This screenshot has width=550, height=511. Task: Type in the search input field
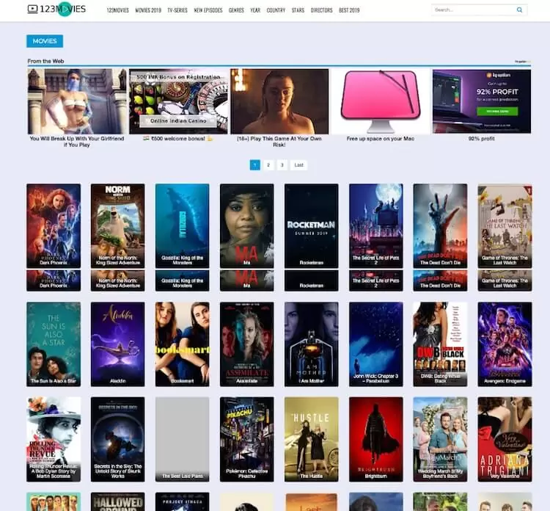473,10
